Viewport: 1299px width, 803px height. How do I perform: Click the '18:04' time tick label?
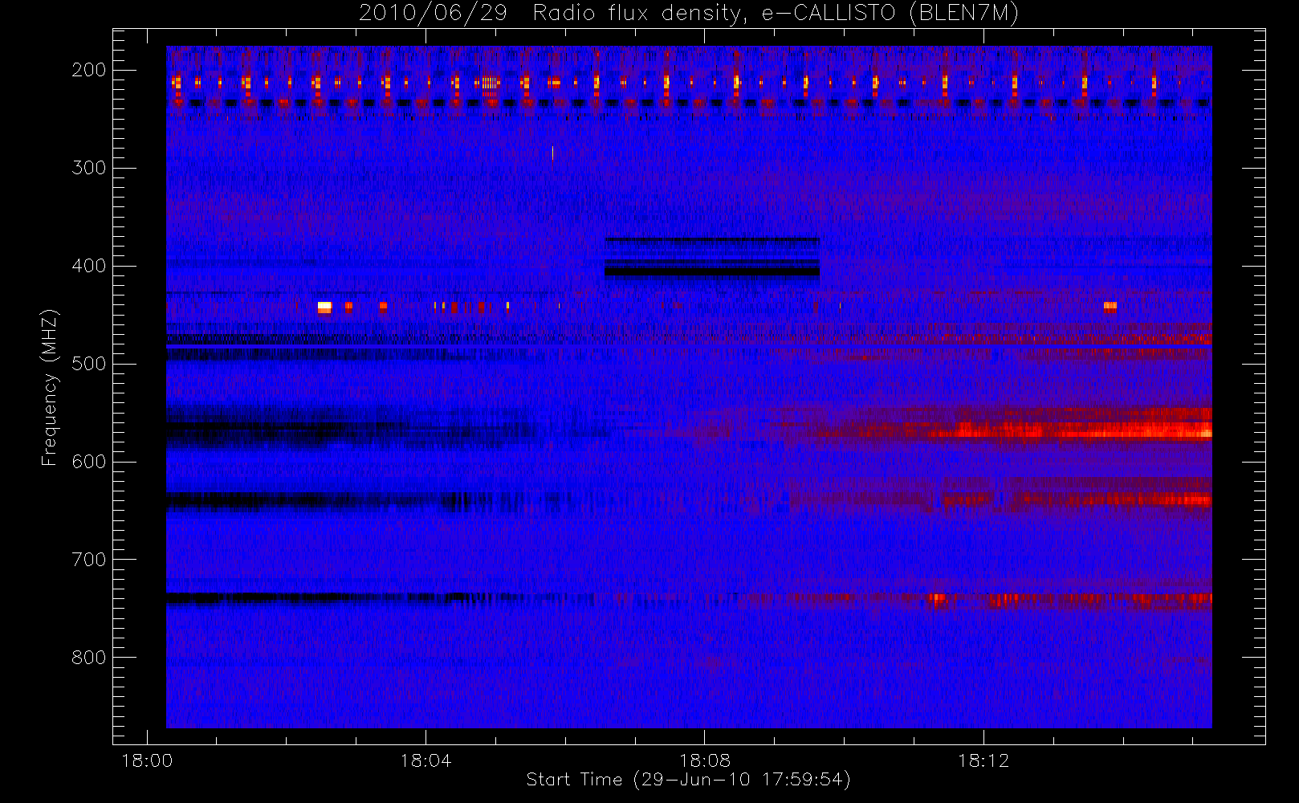coord(426,760)
